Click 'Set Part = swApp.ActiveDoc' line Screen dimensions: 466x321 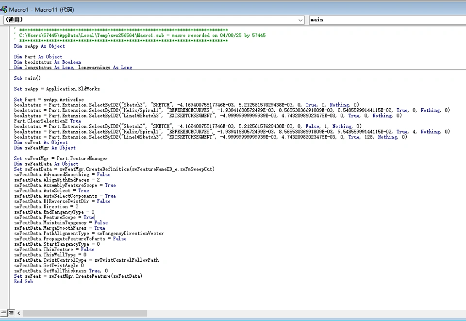click(49, 100)
